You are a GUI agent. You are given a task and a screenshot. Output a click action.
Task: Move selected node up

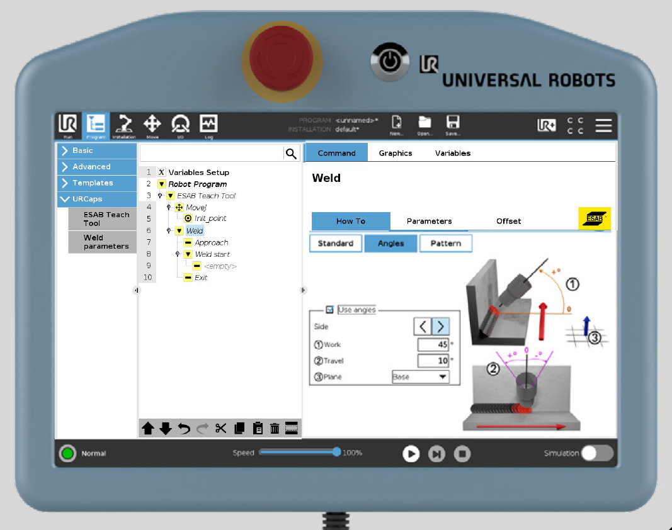148,428
